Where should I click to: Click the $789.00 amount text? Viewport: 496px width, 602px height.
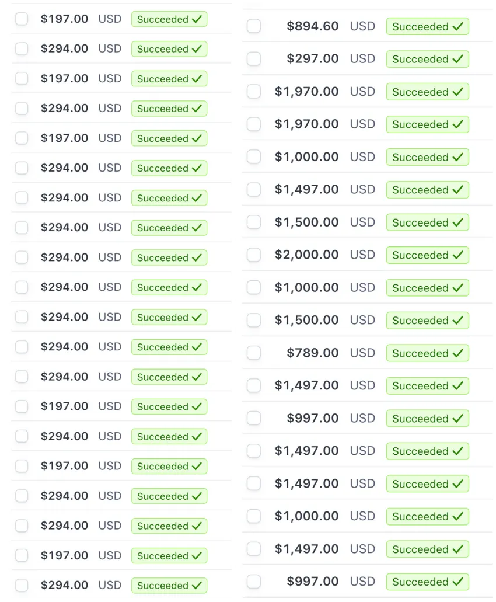pyautogui.click(x=313, y=353)
